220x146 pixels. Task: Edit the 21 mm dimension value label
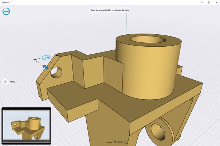(x=46, y=57)
